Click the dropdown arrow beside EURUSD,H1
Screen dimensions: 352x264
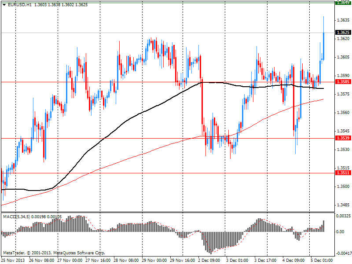click(x=4, y=4)
